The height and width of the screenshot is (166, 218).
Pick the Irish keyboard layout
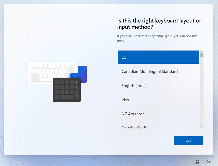pyautogui.click(x=158, y=100)
